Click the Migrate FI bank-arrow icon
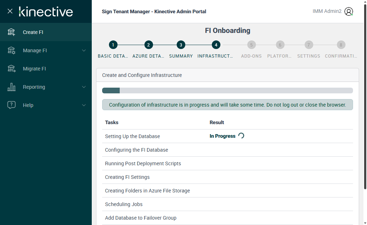Screen dimensions: 367x225 (x=11, y=68)
